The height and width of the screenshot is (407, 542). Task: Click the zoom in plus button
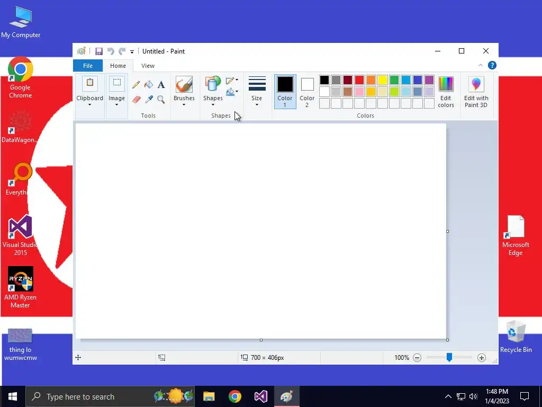coord(482,358)
